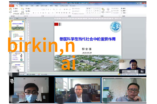Switch to the Acrobat ribbon tab
Viewport: 157px width, 104px height.
point(73,6)
